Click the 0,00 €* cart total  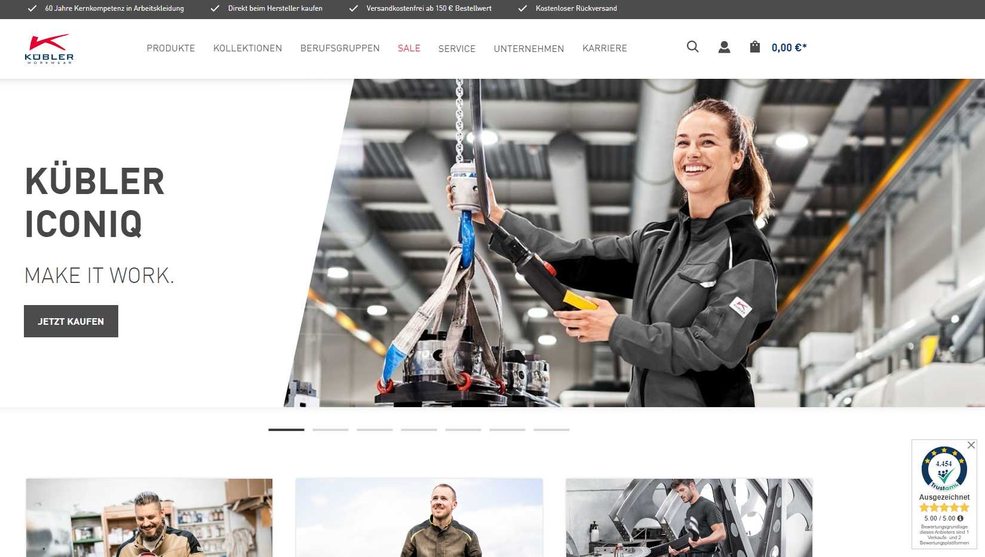click(789, 48)
